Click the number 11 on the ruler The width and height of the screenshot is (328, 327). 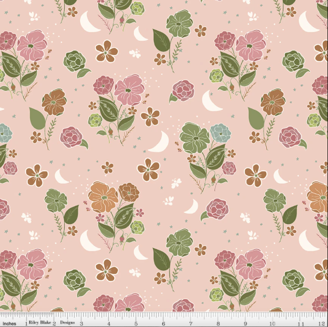coord(302,323)
